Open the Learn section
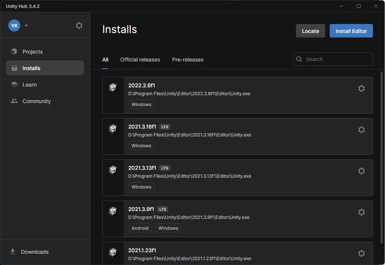 (45, 85)
